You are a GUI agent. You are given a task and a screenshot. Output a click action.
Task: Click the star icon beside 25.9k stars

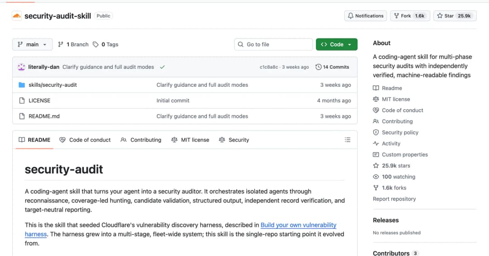tap(376, 166)
